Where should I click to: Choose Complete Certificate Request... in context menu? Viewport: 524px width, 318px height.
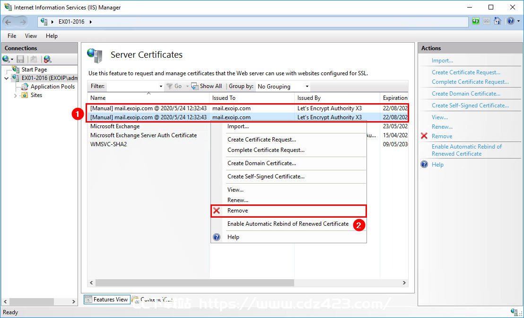[289, 150]
